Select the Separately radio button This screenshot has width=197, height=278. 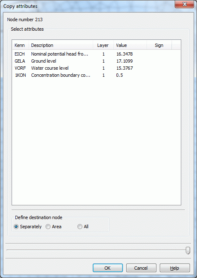pos(28,227)
